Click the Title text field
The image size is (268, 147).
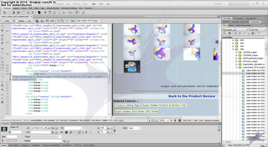point(88,21)
